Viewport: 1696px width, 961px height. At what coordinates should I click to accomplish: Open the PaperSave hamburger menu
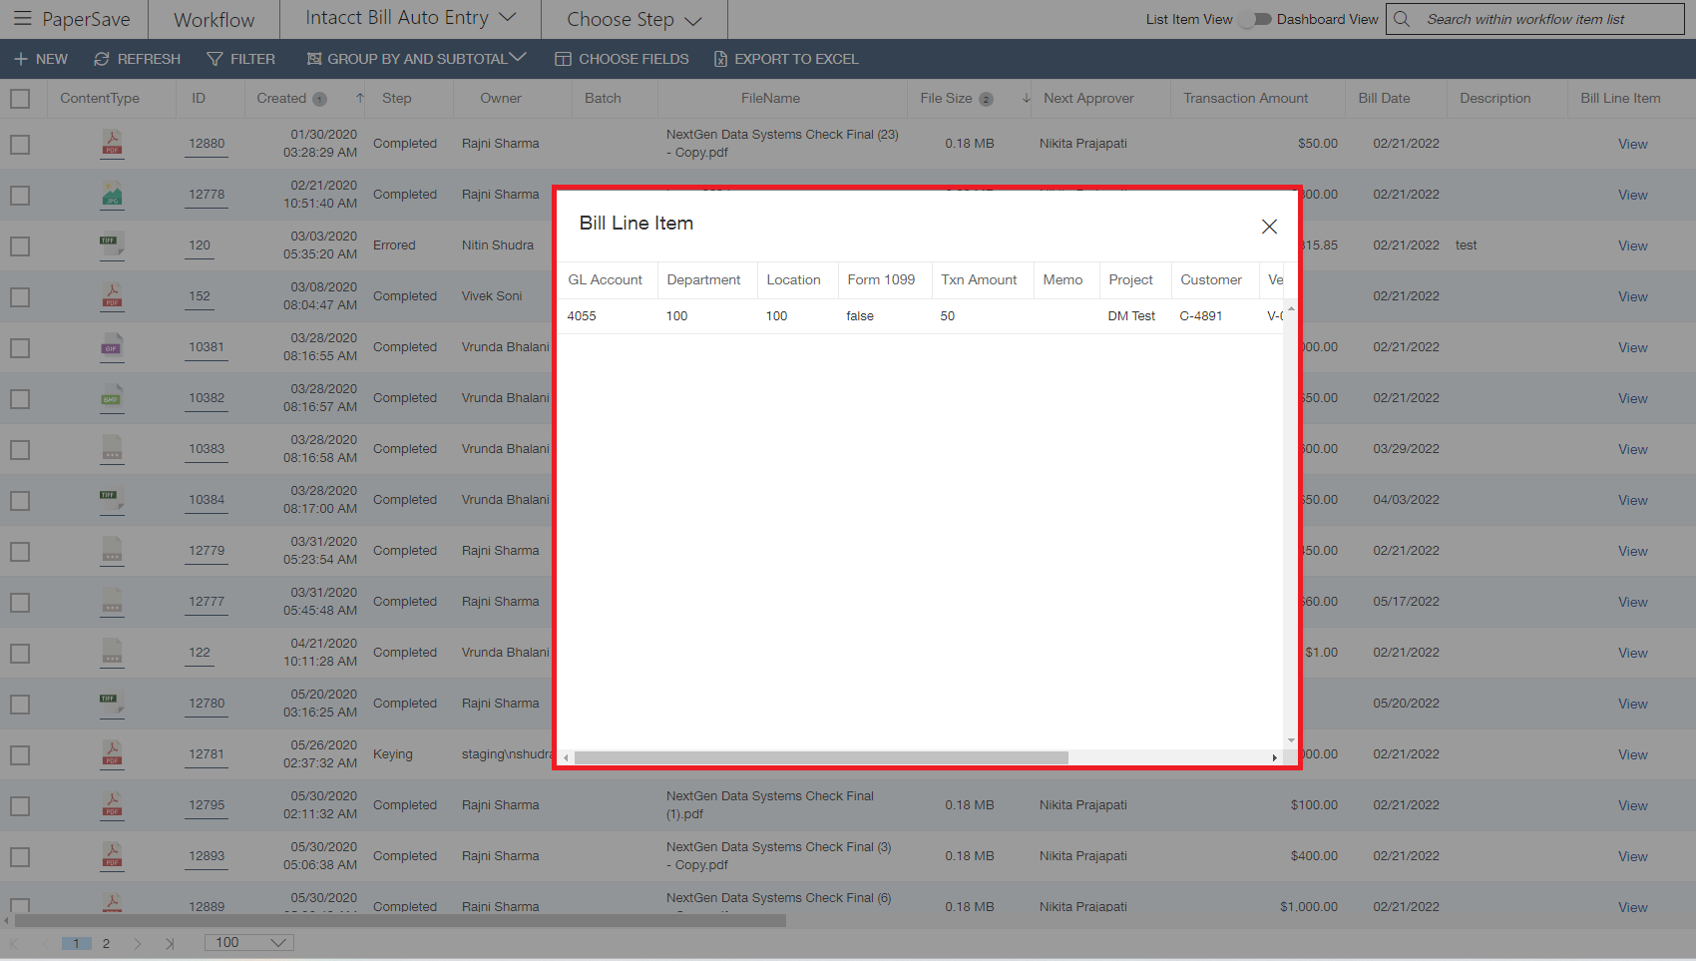(22, 19)
